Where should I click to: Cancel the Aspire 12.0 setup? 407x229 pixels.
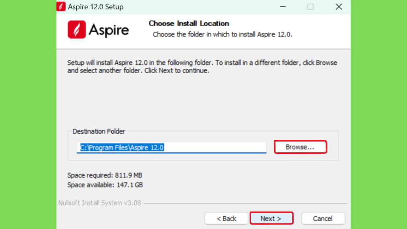tap(323, 218)
